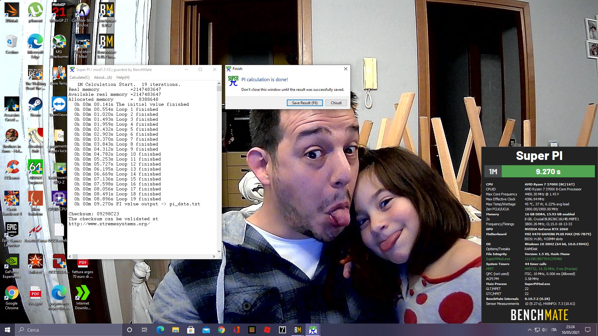The image size is (598, 336).
Task: Open The Walking Dead game icon
Action: pos(36,77)
